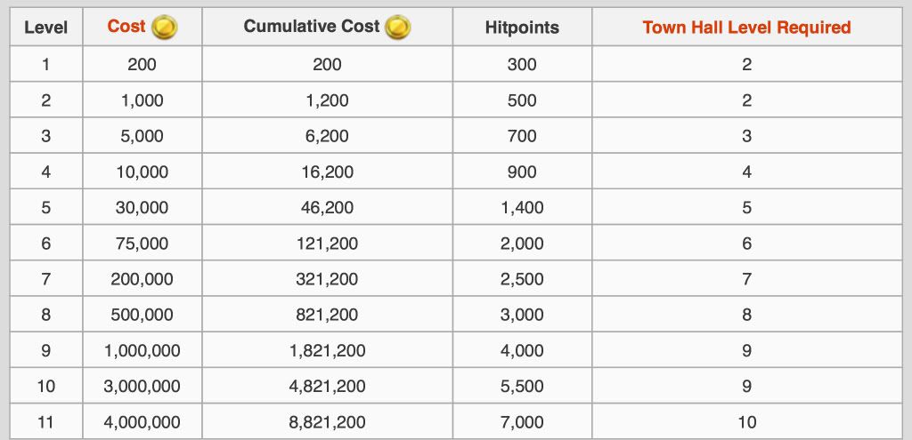Screen dimensions: 912x440
Task: Select the Level 1 cost cell of 200
Action: 142,64
